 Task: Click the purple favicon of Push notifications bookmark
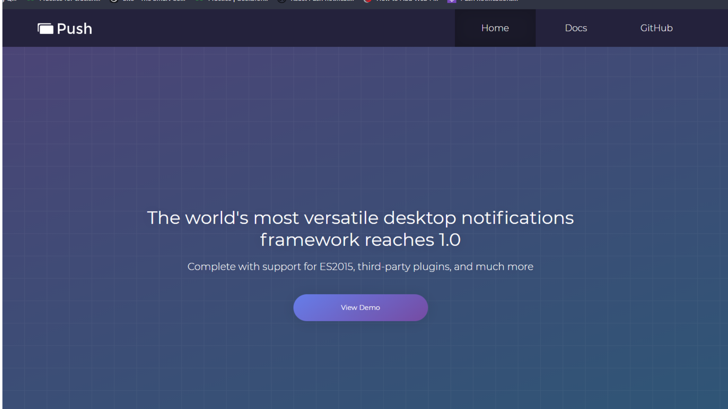coord(452,1)
